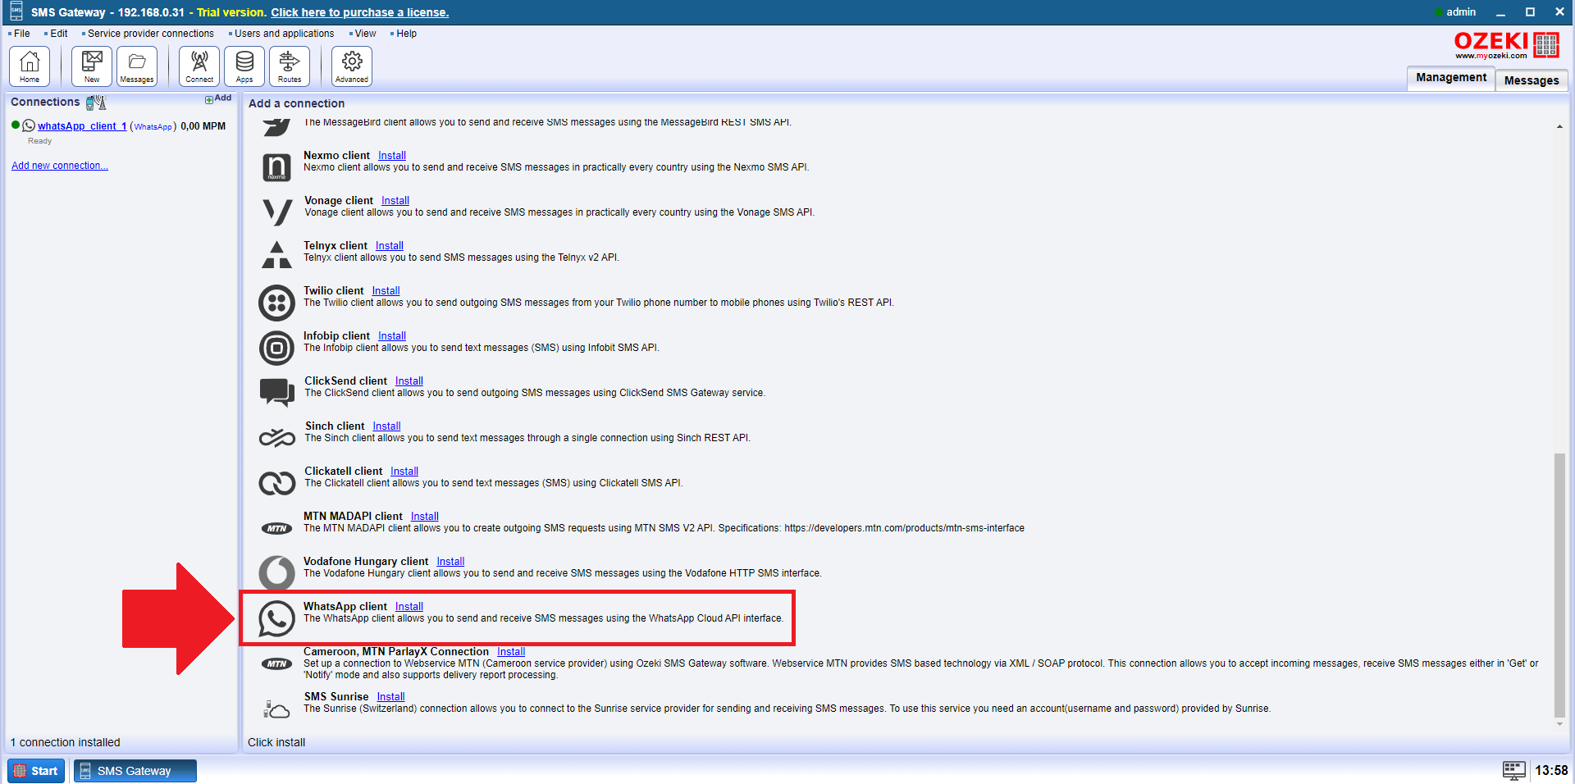Viewport: 1575px width, 784px height.
Task: Switch to the Management tab
Action: click(x=1450, y=78)
